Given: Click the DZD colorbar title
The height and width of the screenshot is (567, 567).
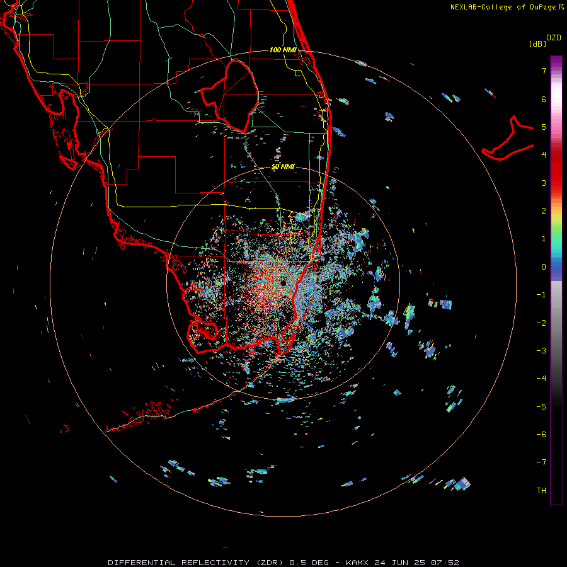Looking at the screenshot, I should click(554, 38).
